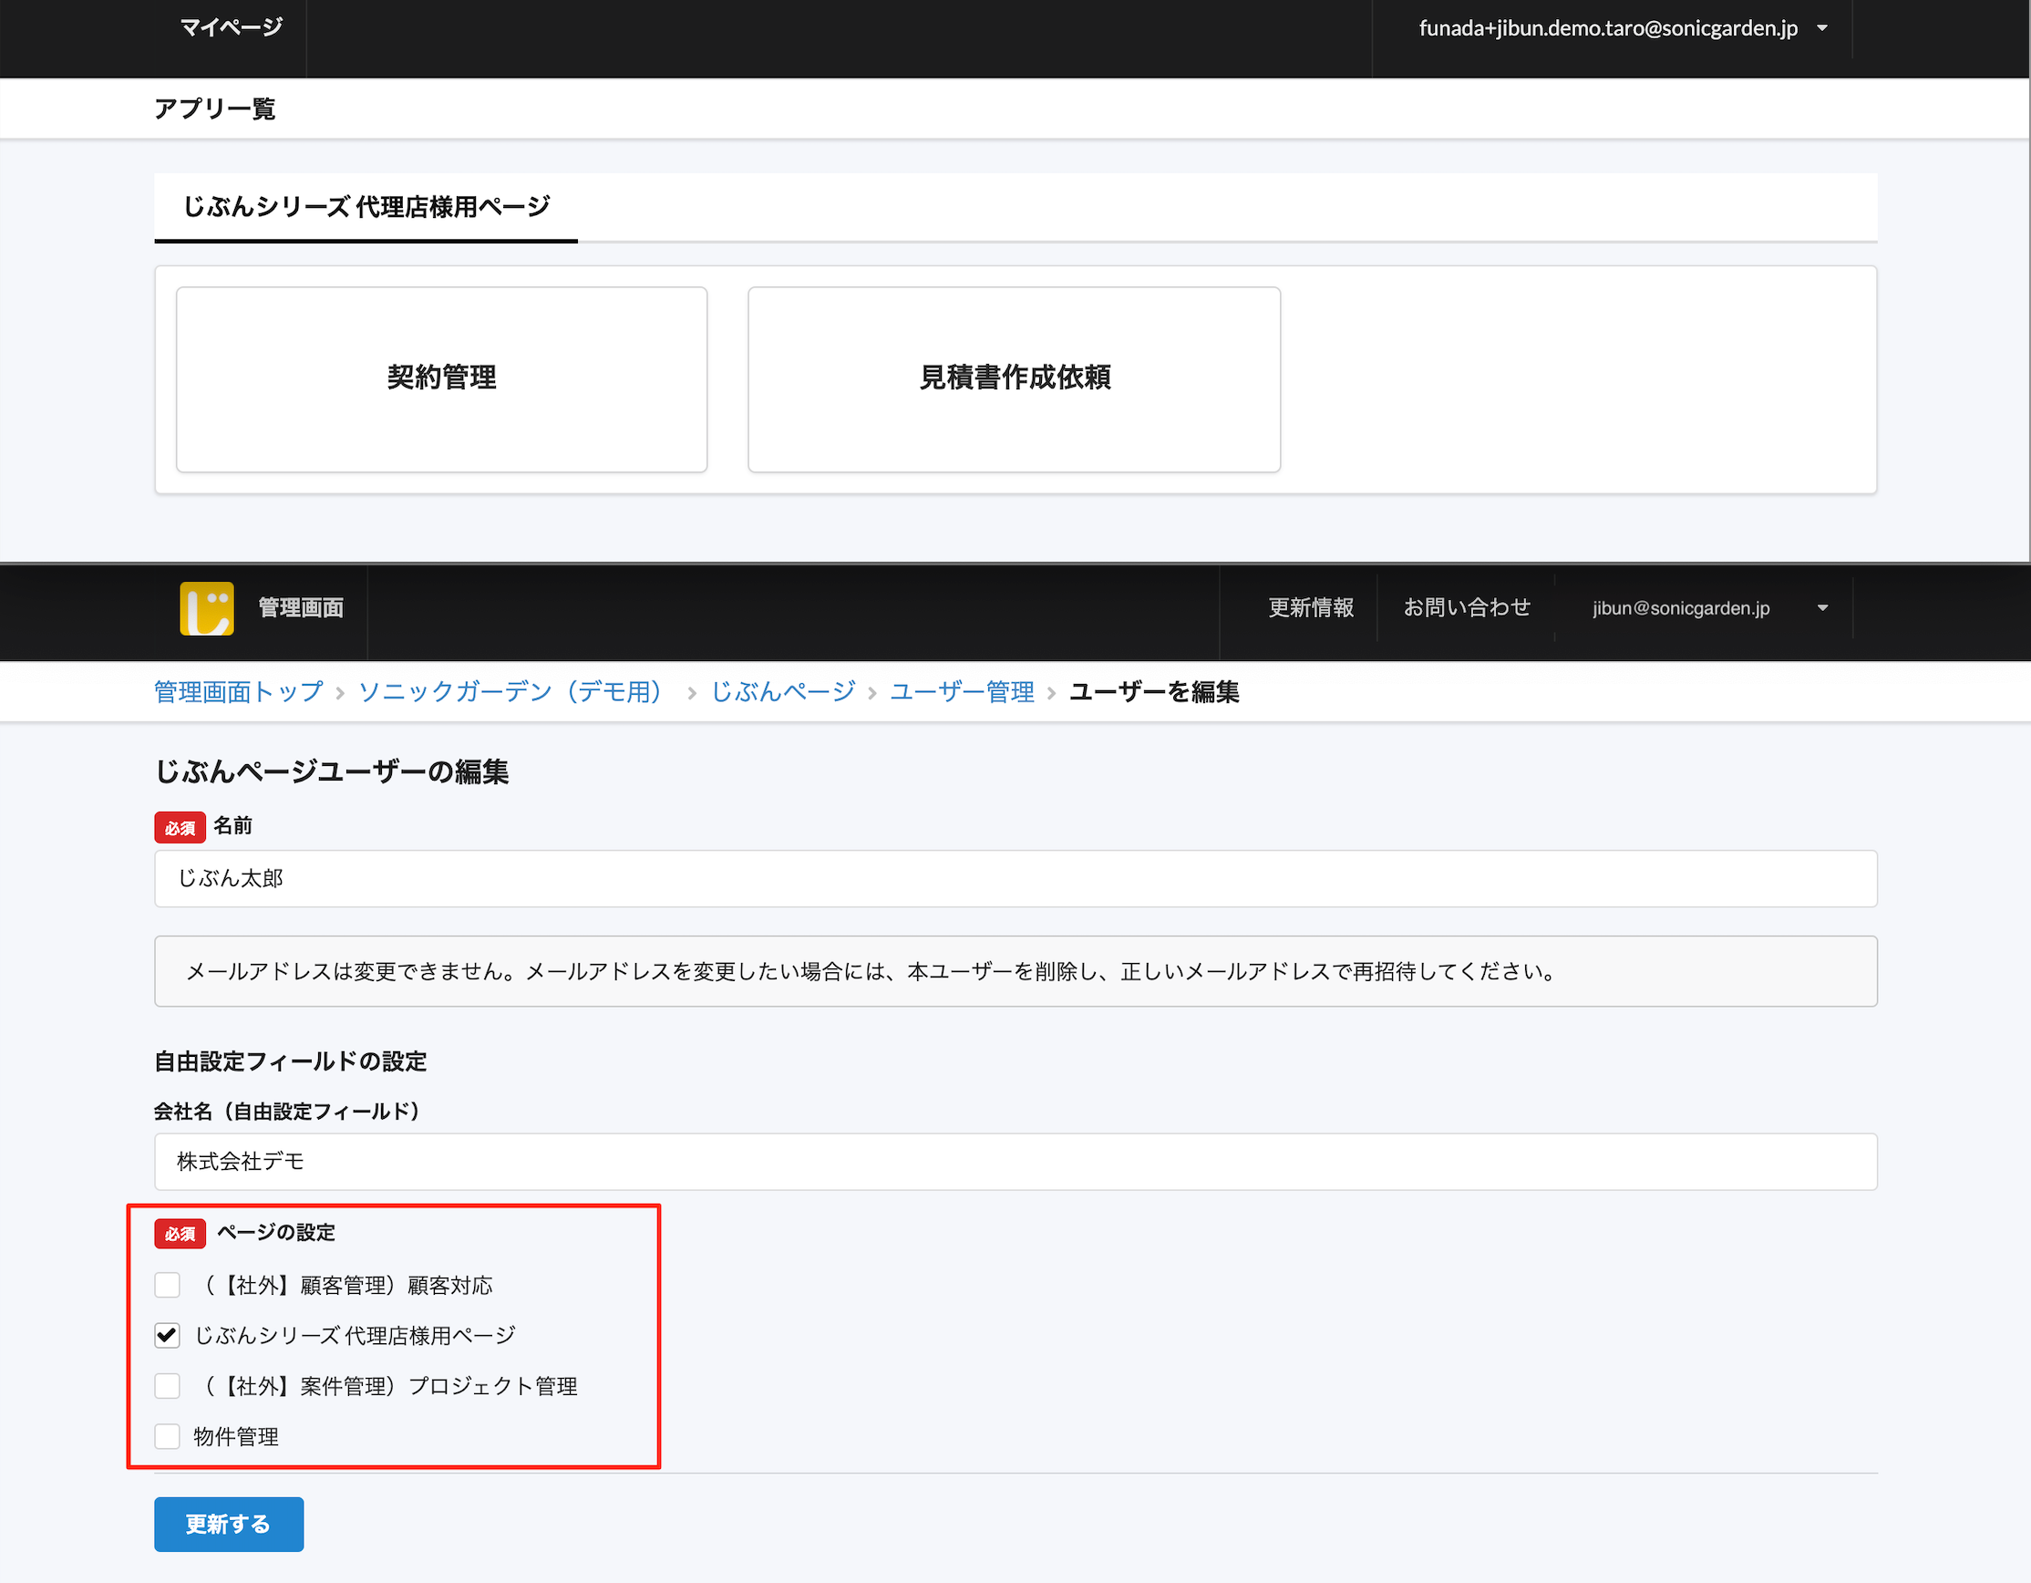Open the 見積書作成依頼 app card
The height and width of the screenshot is (1583, 2031).
1014,378
